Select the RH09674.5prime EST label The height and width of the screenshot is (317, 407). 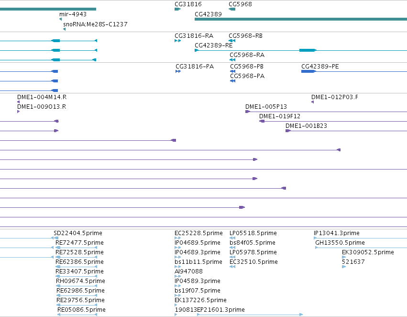(x=80, y=281)
